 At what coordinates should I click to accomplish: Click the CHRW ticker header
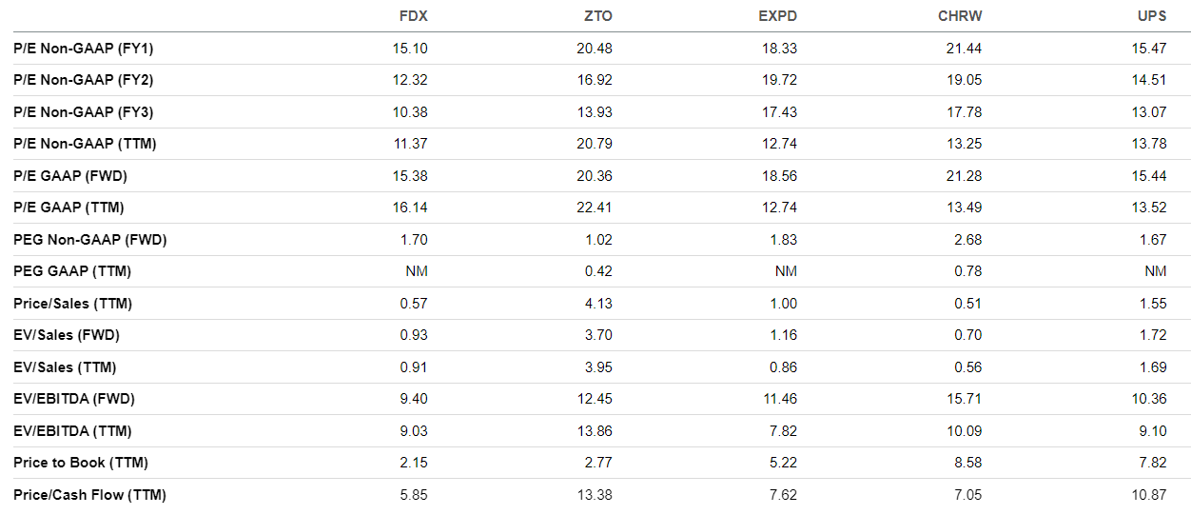[x=961, y=16]
